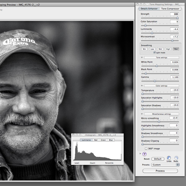Tick the 360° image checkbox
This screenshot has height=186, width=186.
[x=146, y=148]
